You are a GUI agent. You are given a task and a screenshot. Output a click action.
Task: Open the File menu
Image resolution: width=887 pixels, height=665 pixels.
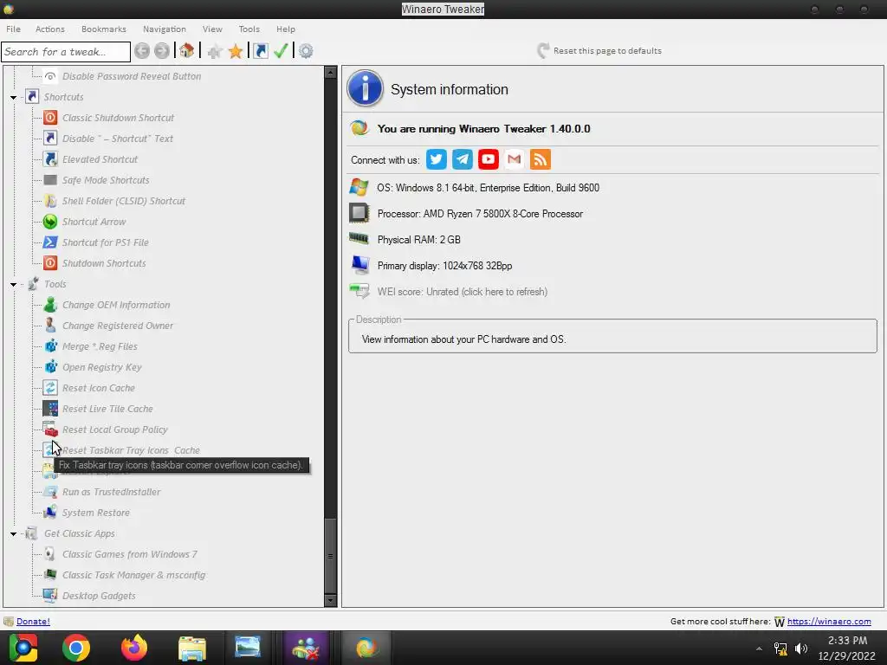coord(14,29)
